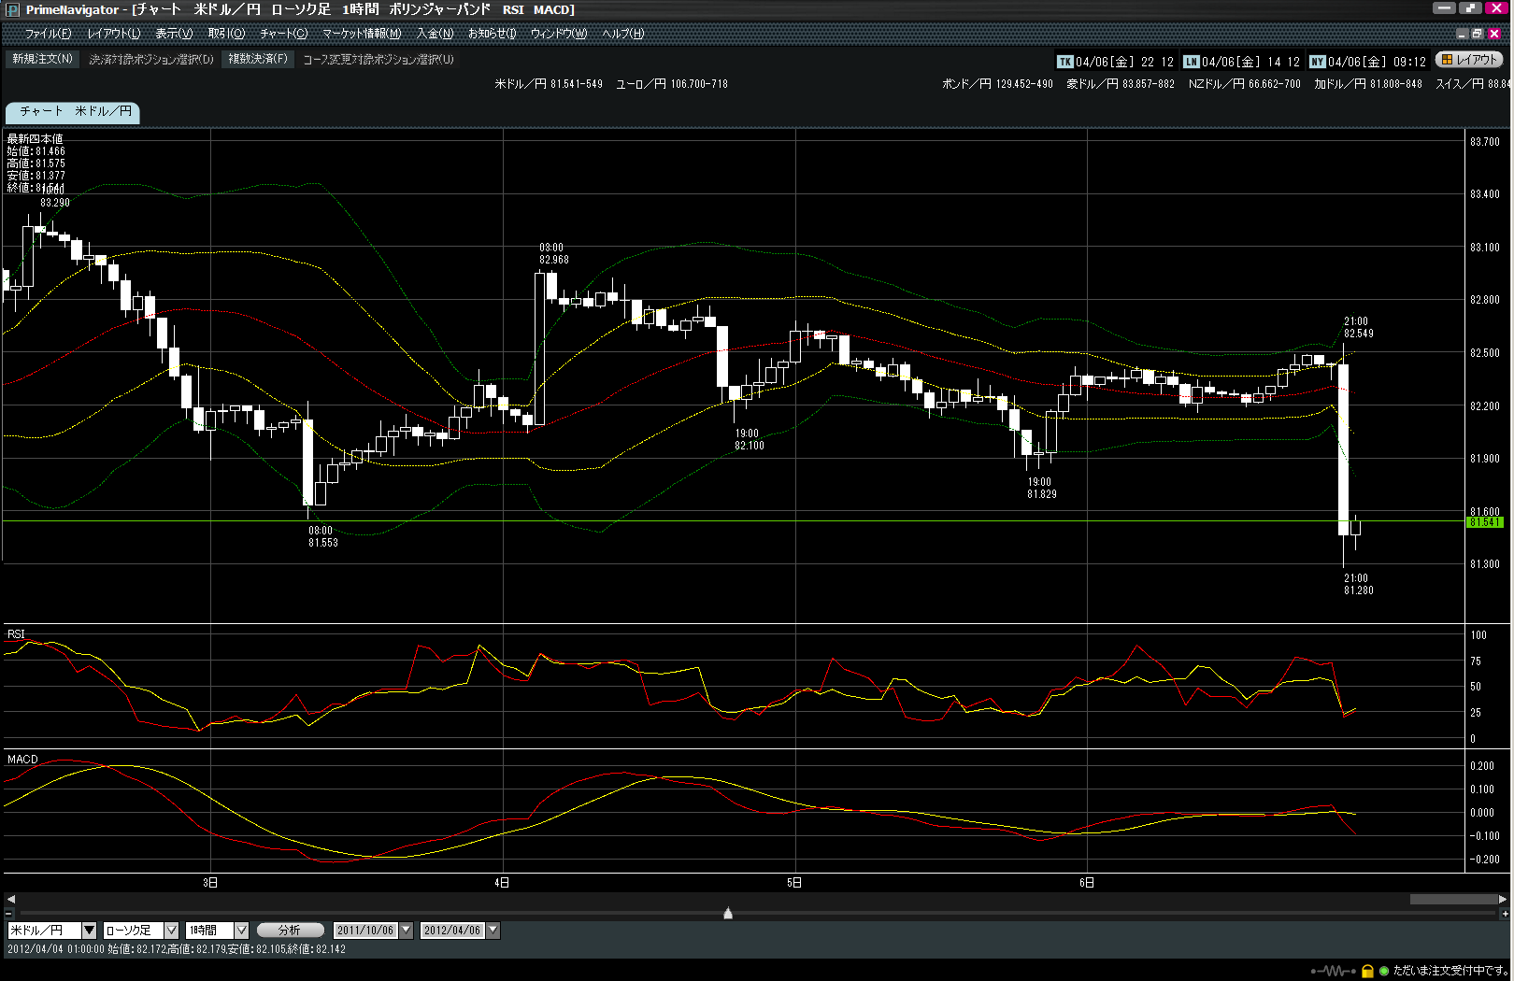Click the chart scroll right arrow
This screenshot has width=1514, height=981.
[1503, 899]
